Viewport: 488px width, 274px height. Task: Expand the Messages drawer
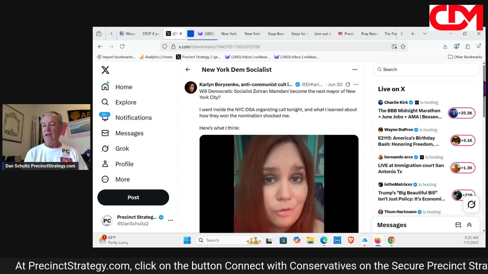tap(469, 225)
